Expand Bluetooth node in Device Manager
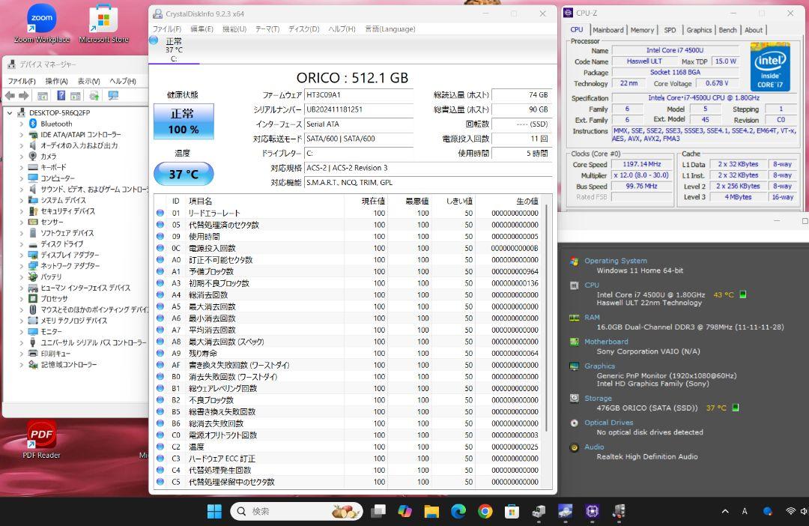The image size is (809, 526). [x=21, y=124]
